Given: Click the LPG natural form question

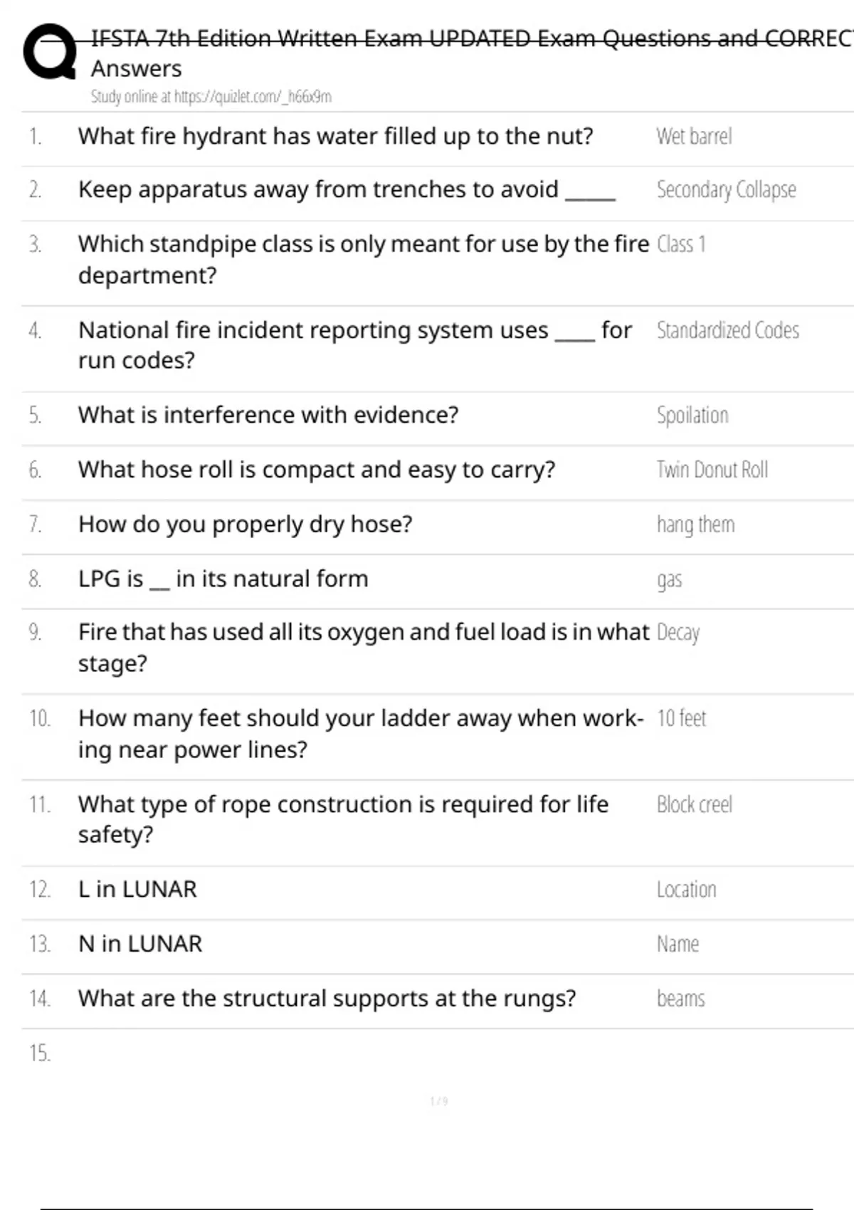Looking at the screenshot, I should click(223, 579).
